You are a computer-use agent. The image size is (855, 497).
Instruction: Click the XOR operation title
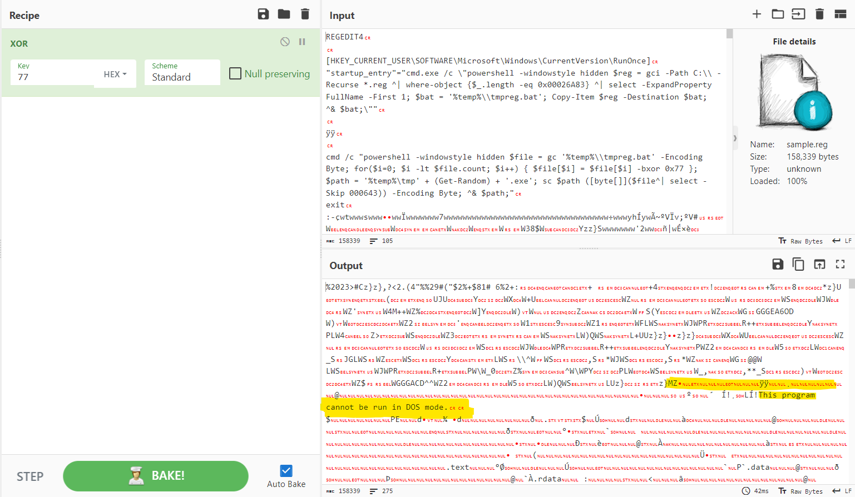point(19,43)
